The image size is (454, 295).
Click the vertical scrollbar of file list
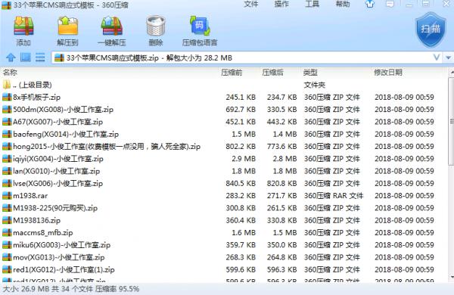[x=451, y=122]
